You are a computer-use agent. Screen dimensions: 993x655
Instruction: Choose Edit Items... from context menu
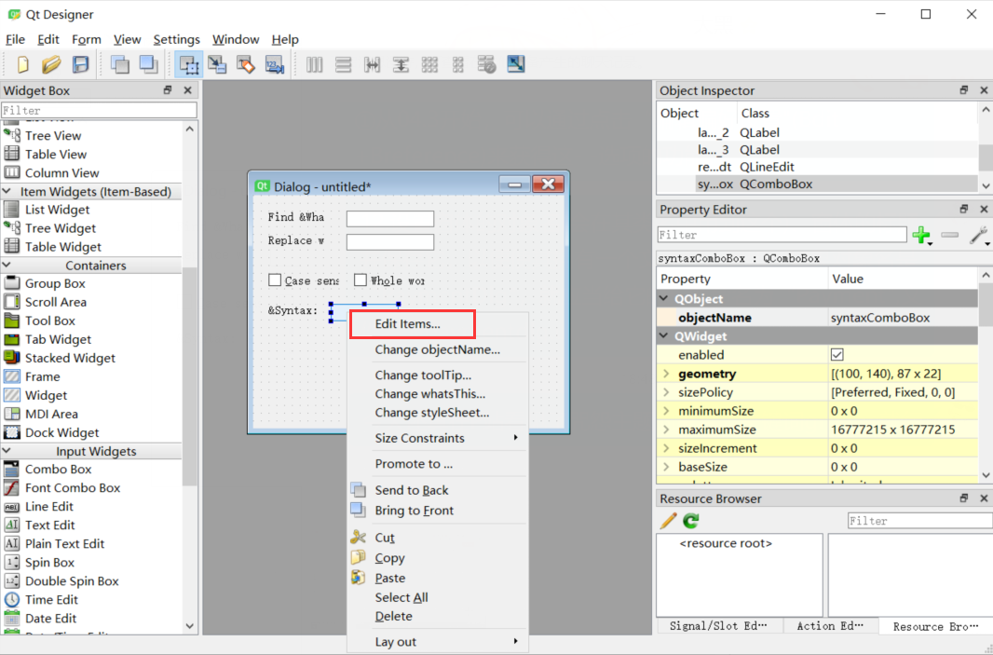(x=438, y=323)
